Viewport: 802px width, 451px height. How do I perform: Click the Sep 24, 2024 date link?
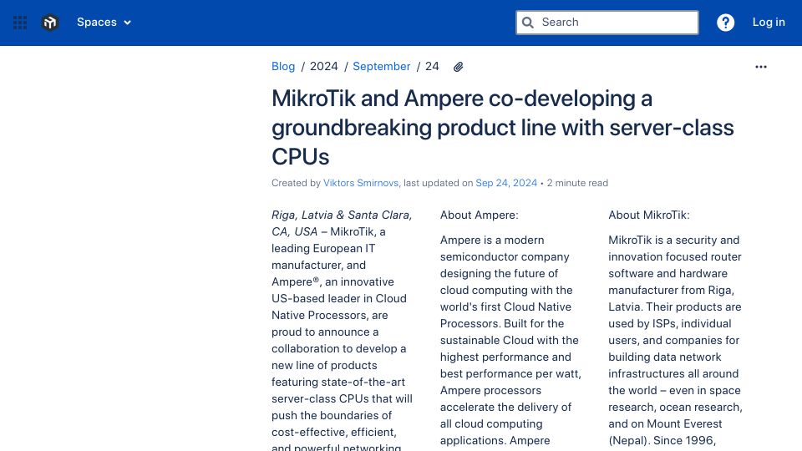coord(506,183)
